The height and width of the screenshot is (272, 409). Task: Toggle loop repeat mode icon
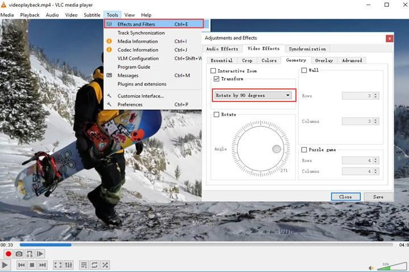tap(94, 265)
